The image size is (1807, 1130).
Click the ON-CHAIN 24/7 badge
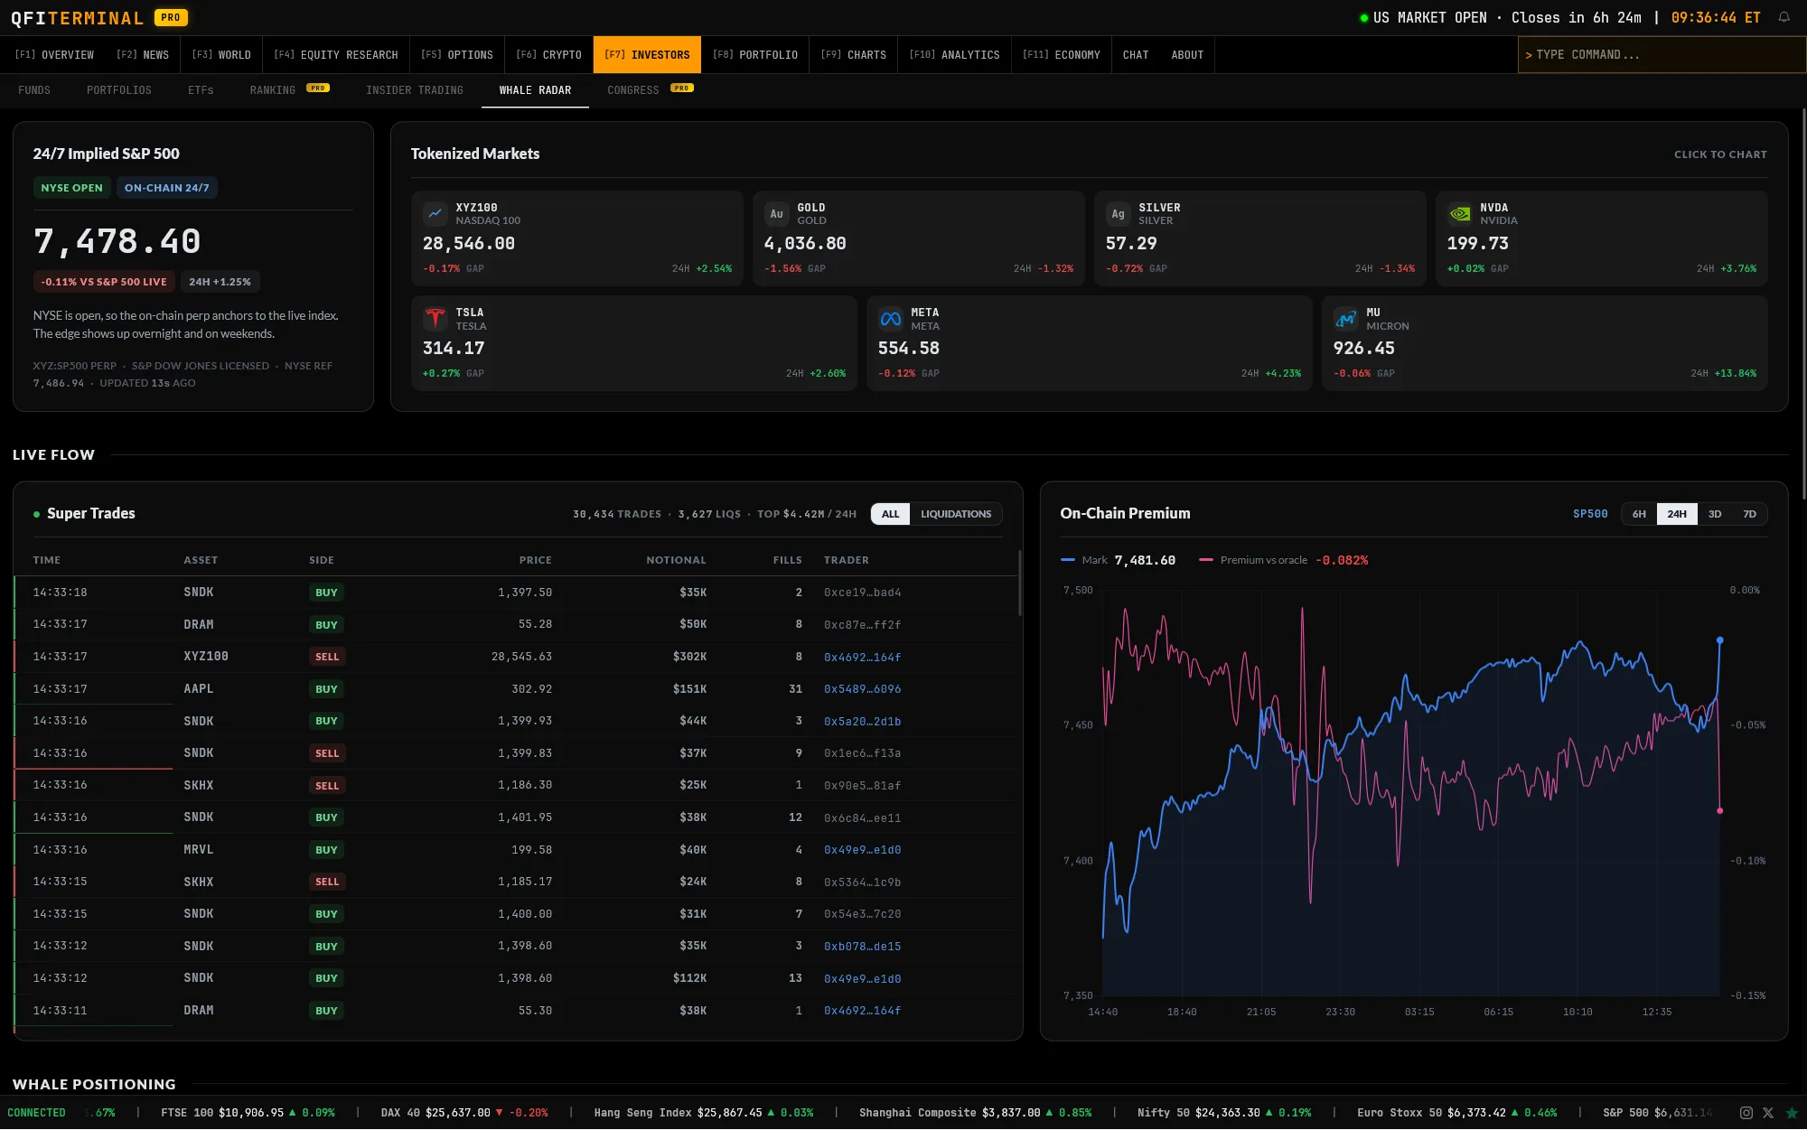pos(167,188)
